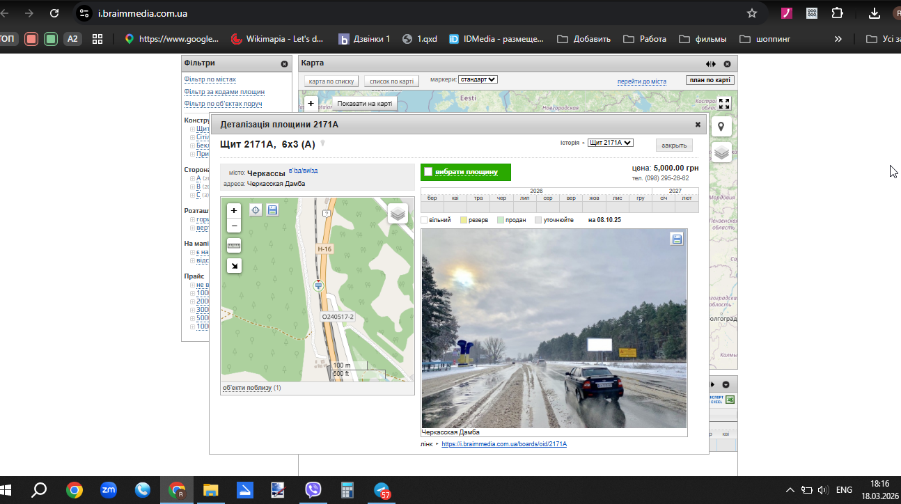Expand the first tree node under На мапі

tap(193, 252)
